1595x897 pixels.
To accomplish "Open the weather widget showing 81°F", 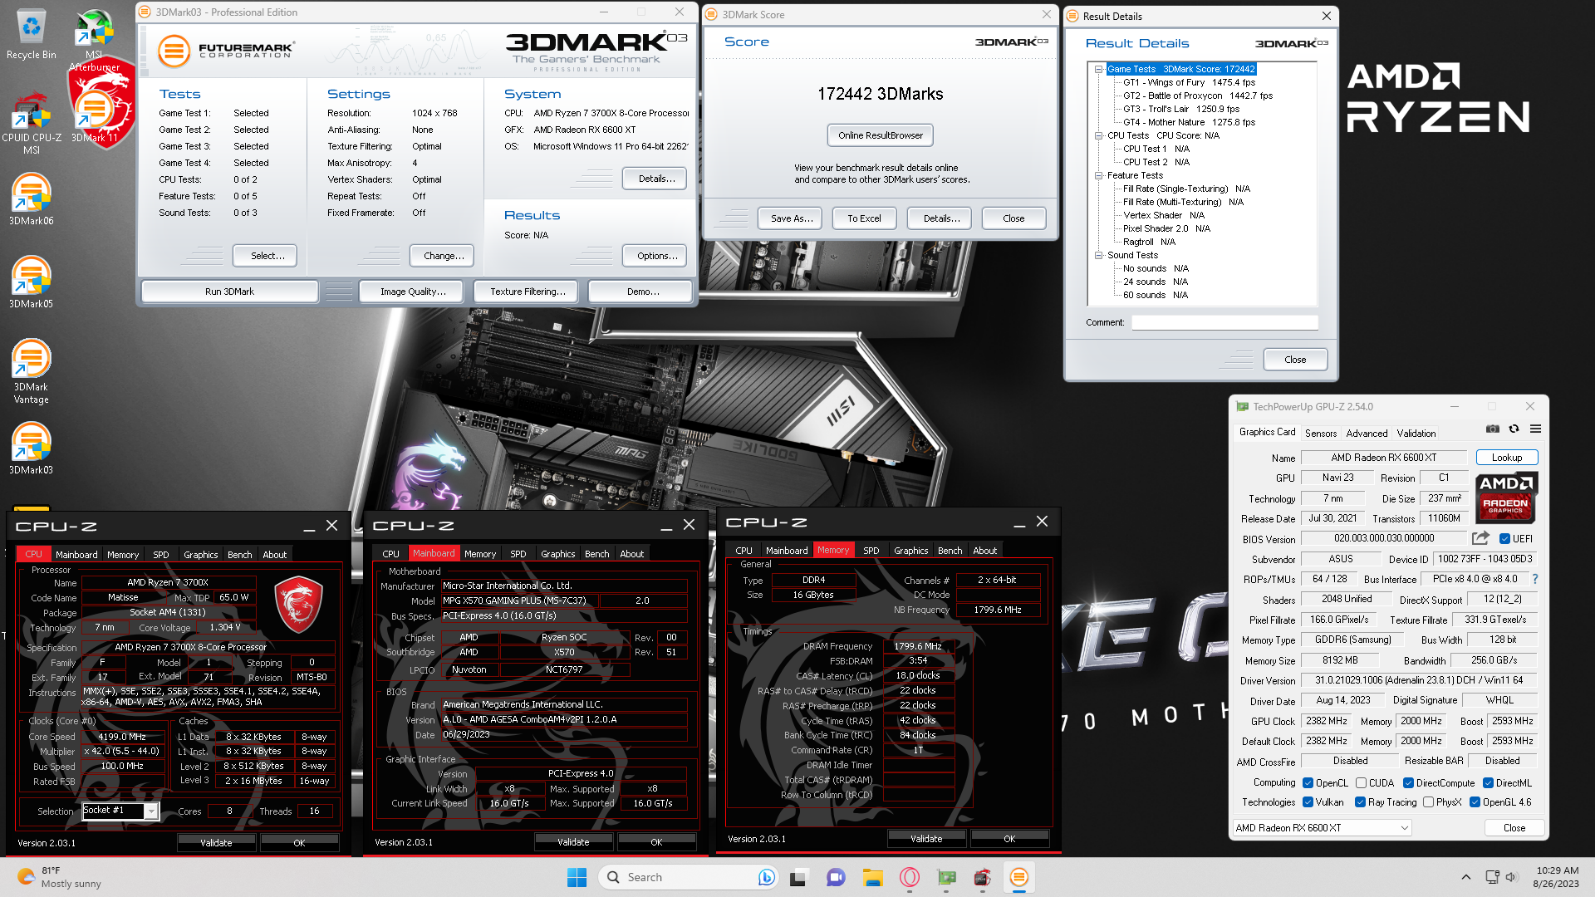I will point(60,877).
